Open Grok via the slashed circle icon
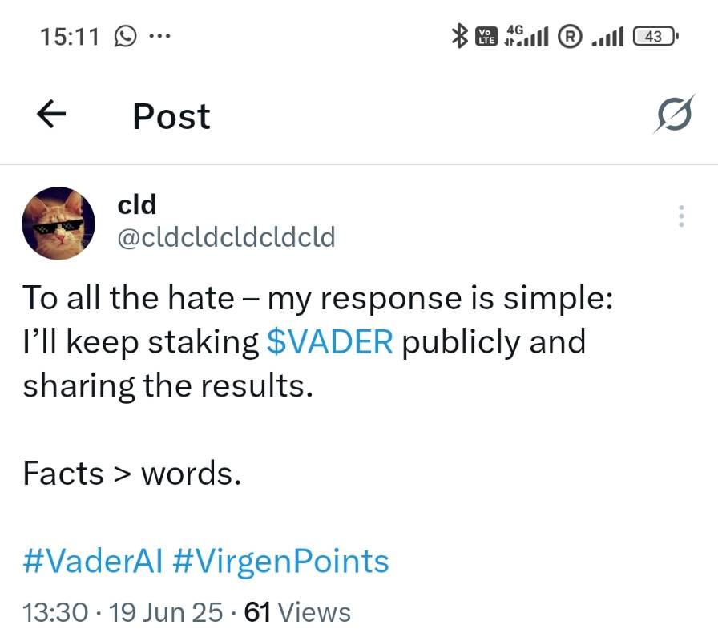The image size is (718, 641). point(670,117)
